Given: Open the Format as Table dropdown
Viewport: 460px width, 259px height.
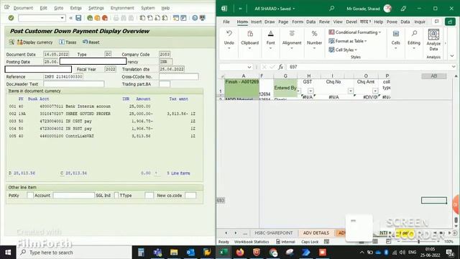Looking at the screenshot, I should pyautogui.click(x=348, y=41).
